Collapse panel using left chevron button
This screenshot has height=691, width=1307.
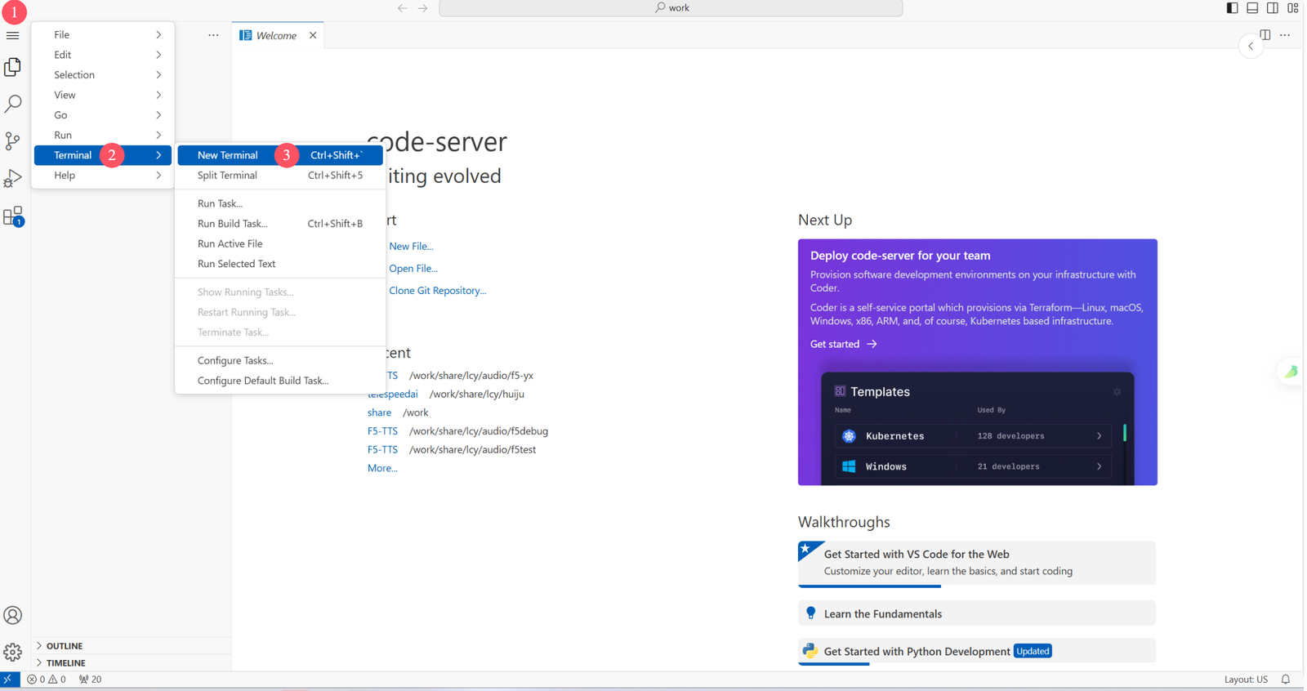pyautogui.click(x=1251, y=47)
